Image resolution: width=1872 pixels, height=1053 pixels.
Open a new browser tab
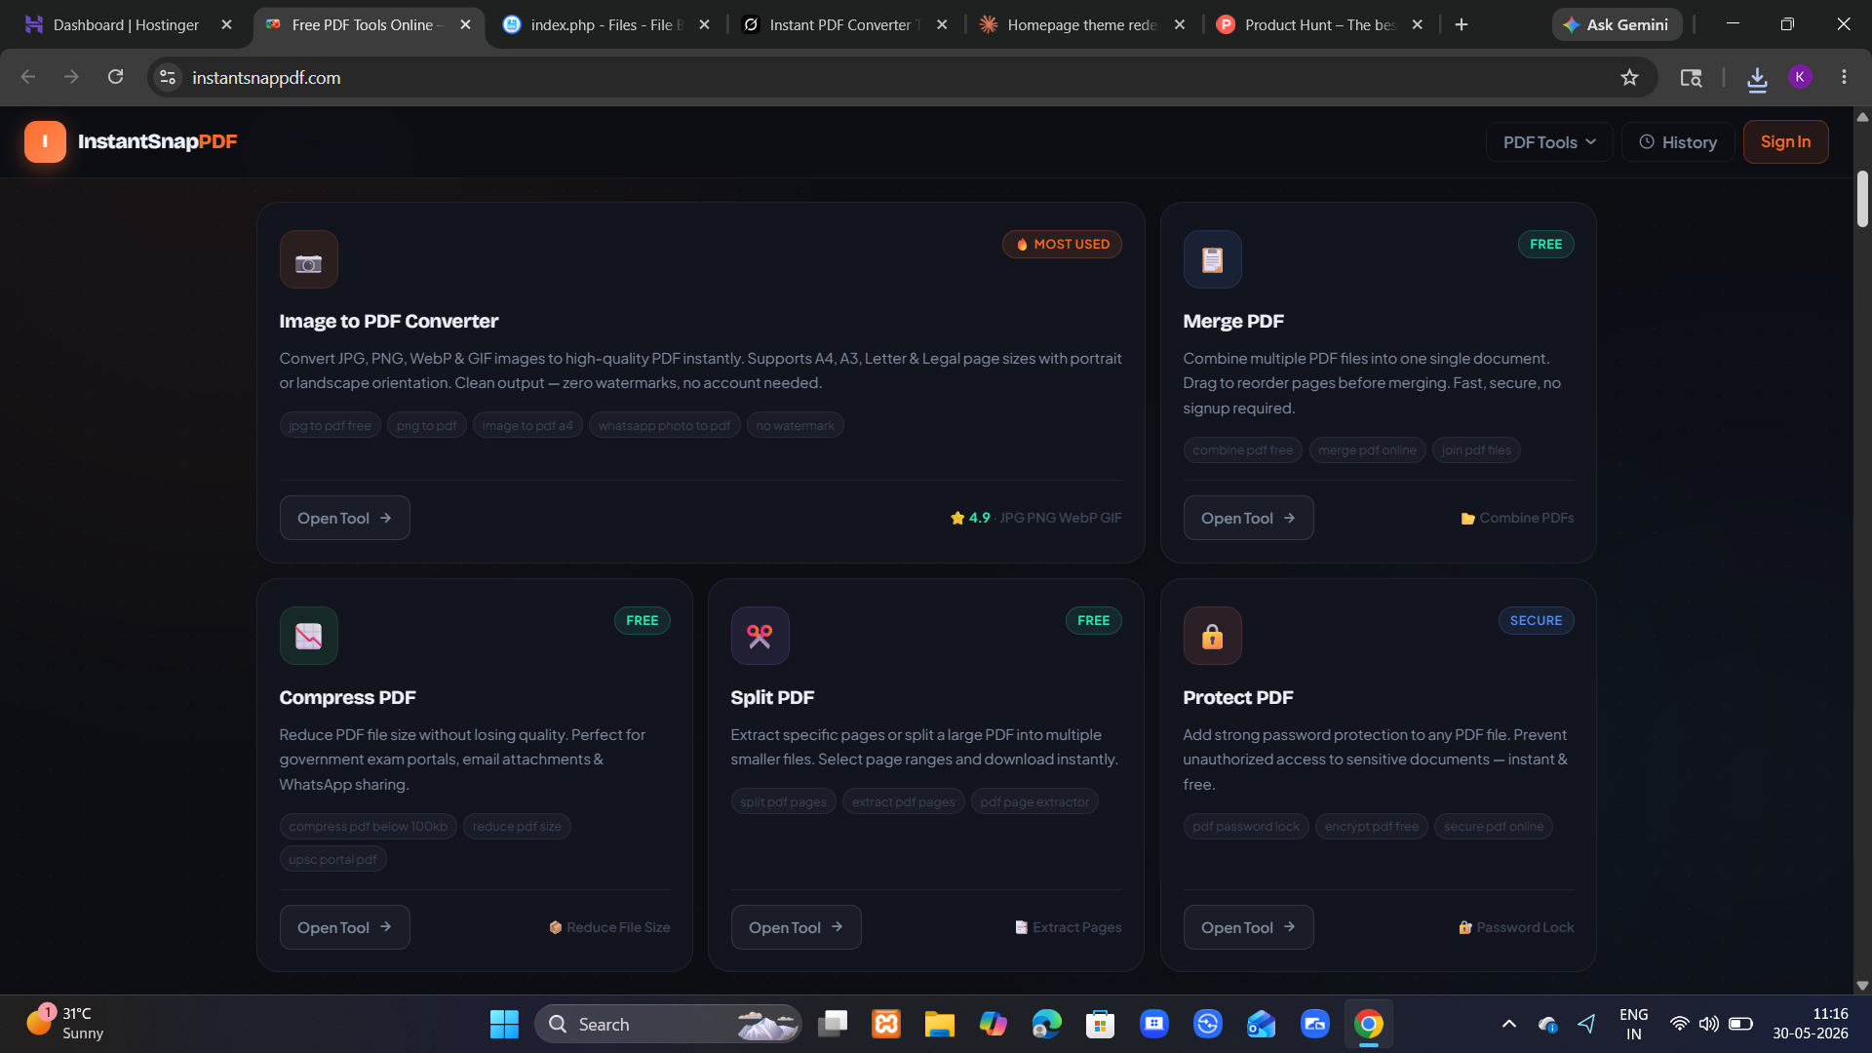tap(1462, 24)
